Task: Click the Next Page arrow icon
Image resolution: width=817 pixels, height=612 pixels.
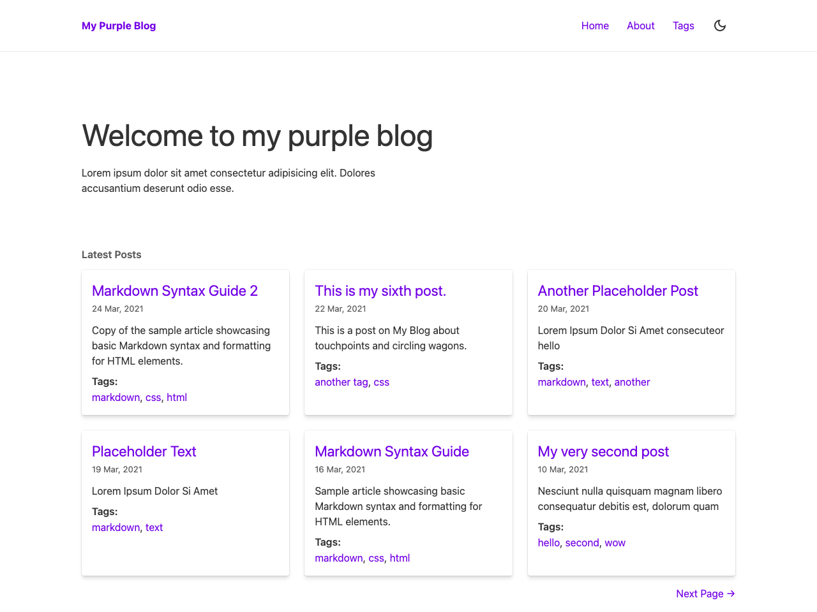Action: (x=730, y=594)
